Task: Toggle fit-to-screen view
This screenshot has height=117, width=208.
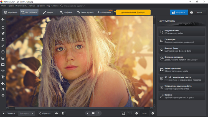Action: pos(123,113)
